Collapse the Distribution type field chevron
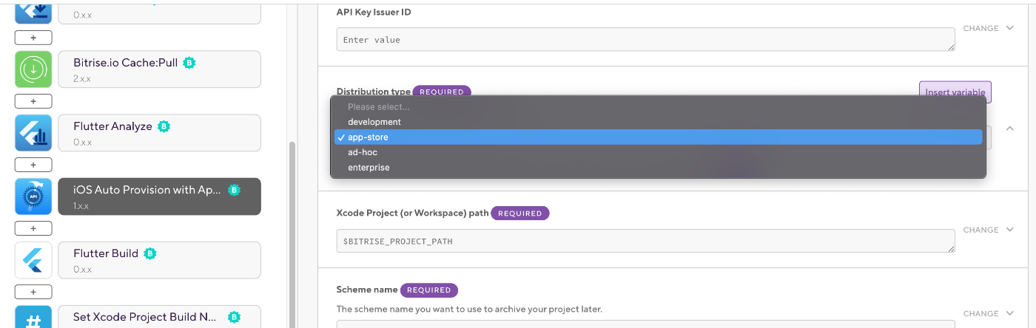Viewport: 1036px width, 328px height. (x=1009, y=128)
